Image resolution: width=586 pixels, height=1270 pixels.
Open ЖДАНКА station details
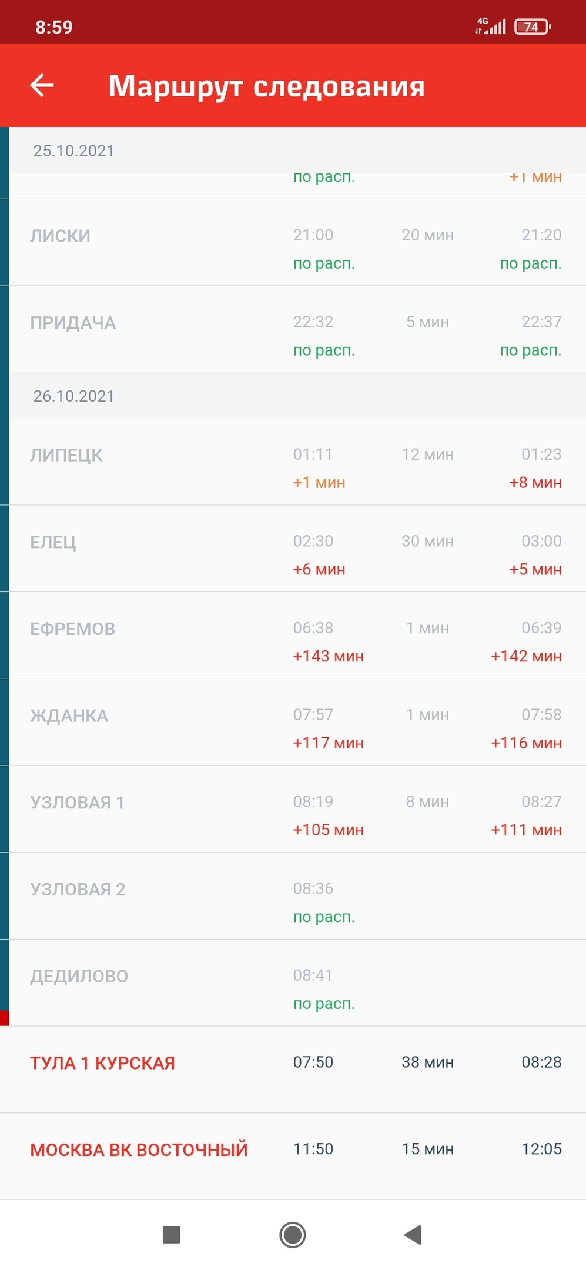(69, 716)
